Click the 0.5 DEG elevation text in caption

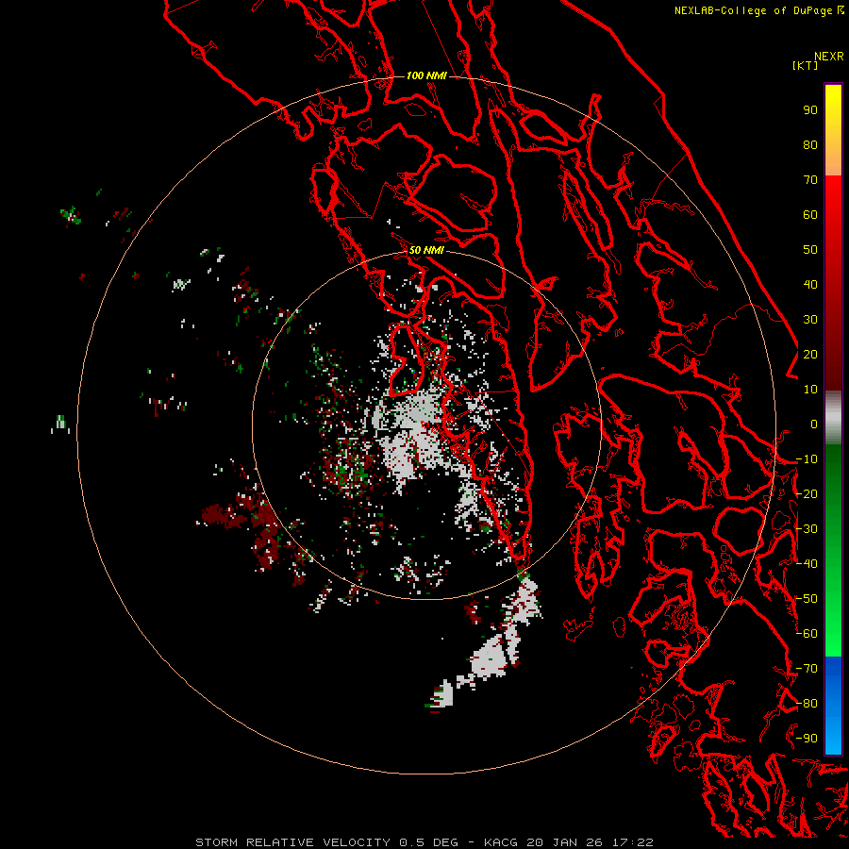[428, 842]
